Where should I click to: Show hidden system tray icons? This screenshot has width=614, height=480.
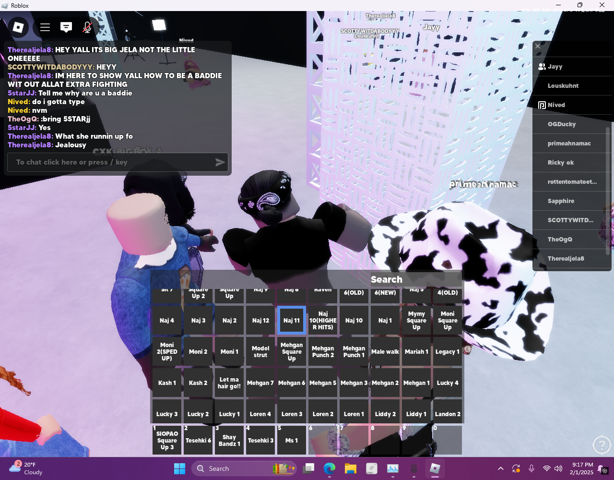click(501, 468)
